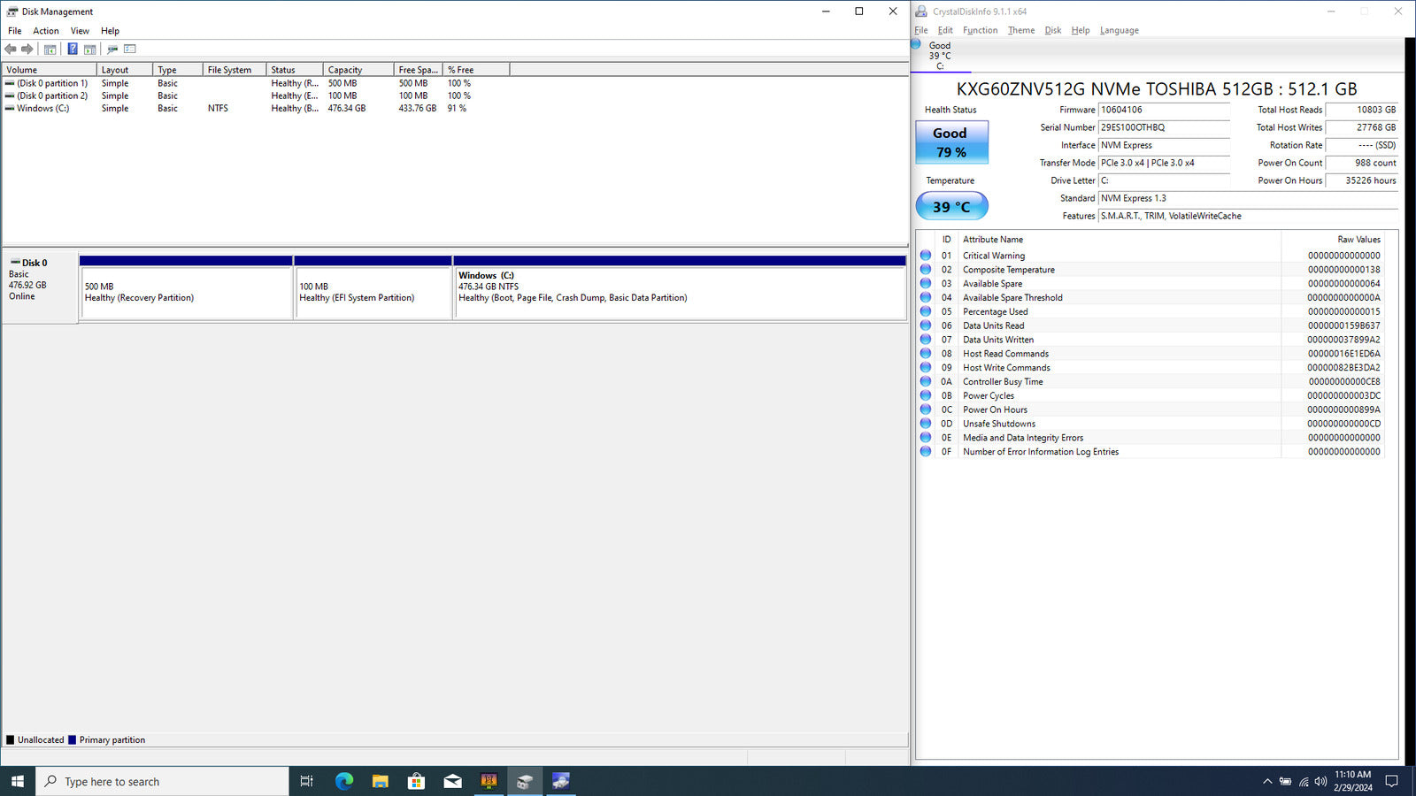Open the Help menu in Disk Management
This screenshot has height=796, width=1416.
110,31
